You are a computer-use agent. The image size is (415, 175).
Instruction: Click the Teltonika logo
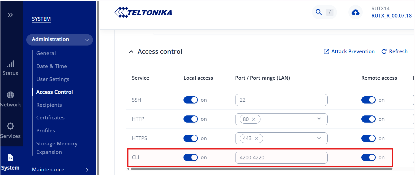coord(143,12)
